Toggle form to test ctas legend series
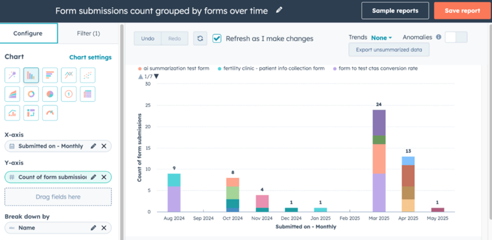The height and width of the screenshot is (240, 492). (375, 68)
